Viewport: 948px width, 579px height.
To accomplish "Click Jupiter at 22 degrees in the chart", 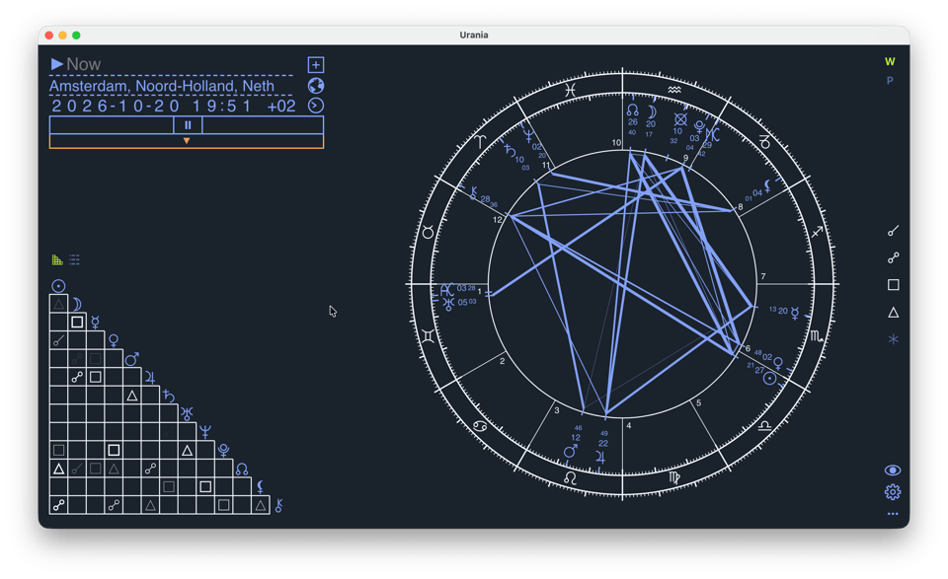I will (600, 457).
